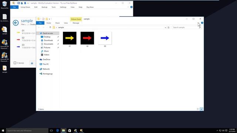Switch to the Explorer Share tab

click(57, 23)
